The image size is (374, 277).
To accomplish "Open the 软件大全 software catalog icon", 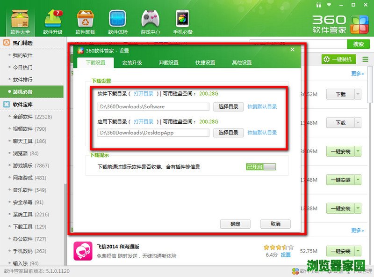I will [x=20, y=21].
